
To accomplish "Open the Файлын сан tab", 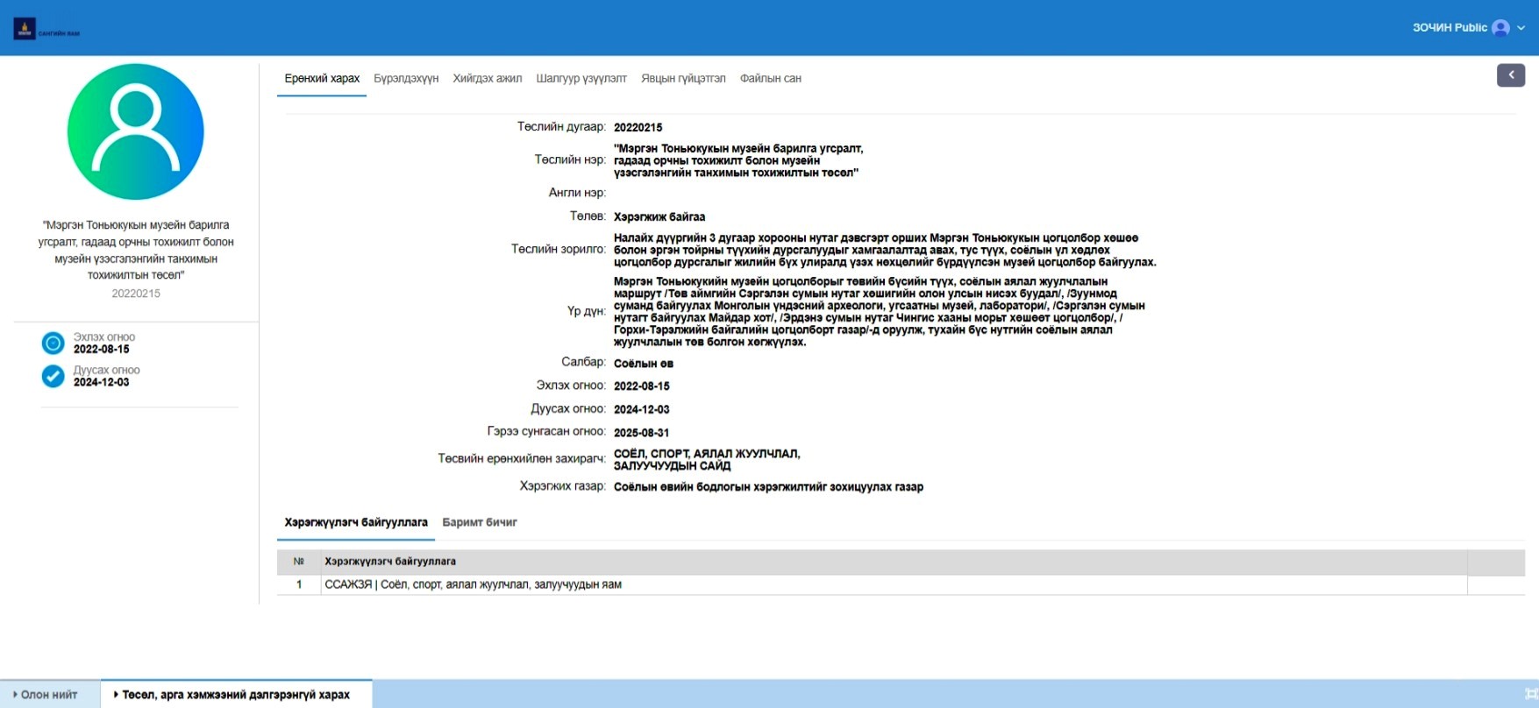I will coord(770,79).
